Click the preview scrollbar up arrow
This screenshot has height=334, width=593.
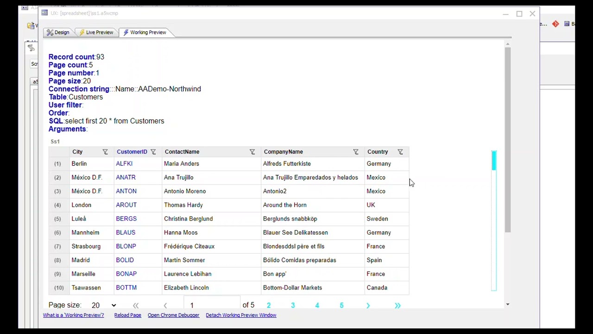click(x=508, y=44)
